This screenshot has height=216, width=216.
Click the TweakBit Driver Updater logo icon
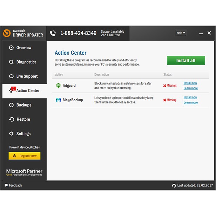click(7, 33)
